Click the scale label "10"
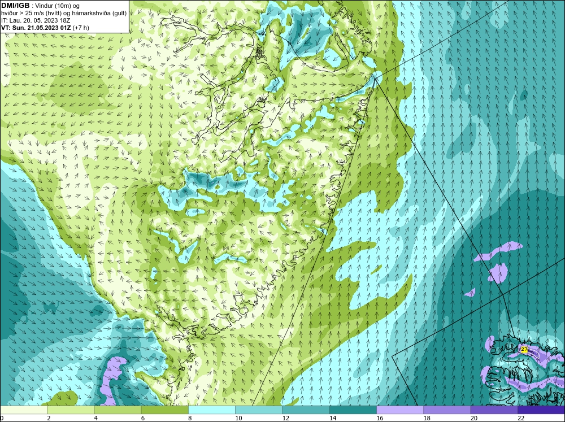The height and width of the screenshot is (422, 565). pos(238,418)
